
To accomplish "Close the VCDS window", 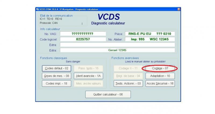I will [179, 9].
